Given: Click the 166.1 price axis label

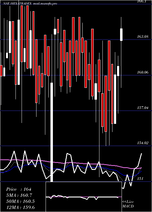Looking at the screenshot, I should (x=142, y=2).
